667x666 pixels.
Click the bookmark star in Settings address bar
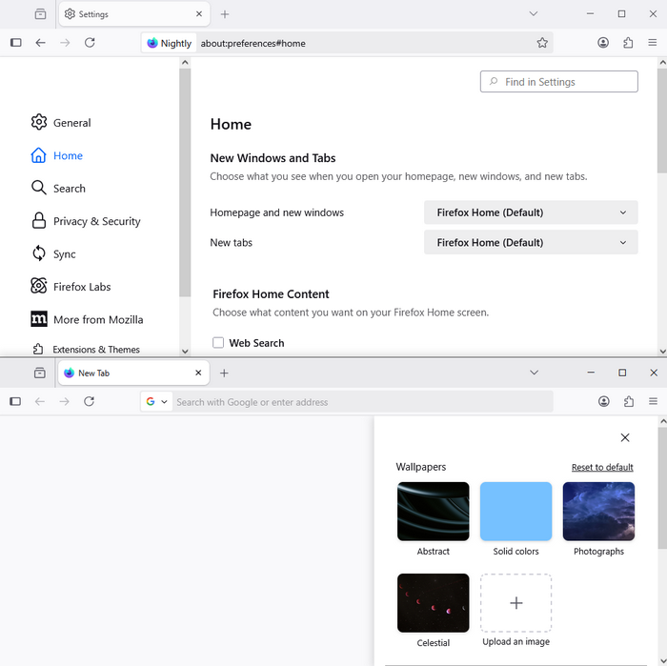542,43
